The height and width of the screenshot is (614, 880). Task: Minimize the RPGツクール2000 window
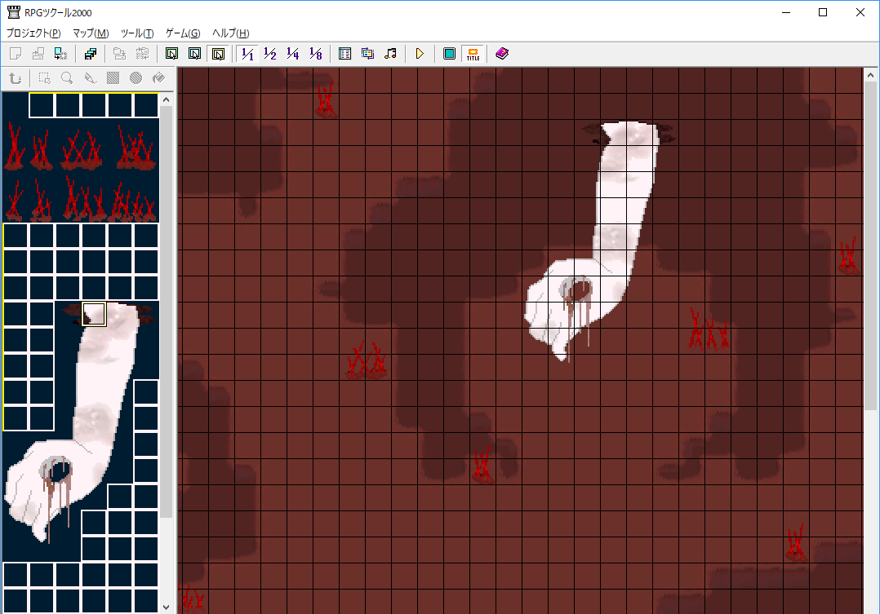coord(785,12)
